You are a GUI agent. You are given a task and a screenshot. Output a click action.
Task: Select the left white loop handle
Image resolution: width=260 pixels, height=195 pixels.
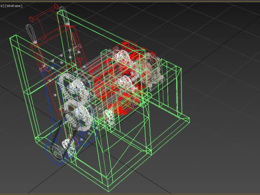tap(31, 34)
